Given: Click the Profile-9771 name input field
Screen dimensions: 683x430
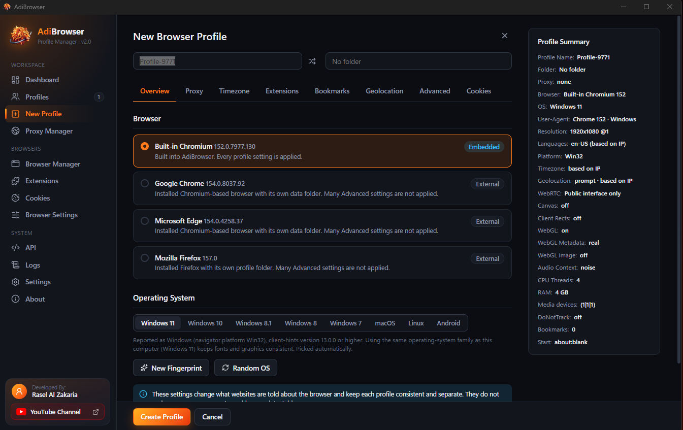Looking at the screenshot, I should 217,61.
